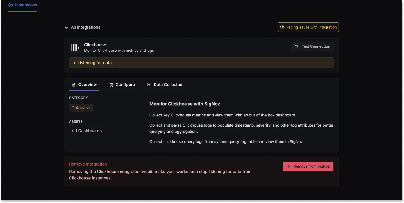Click the Integrations compass icon

tap(11, 5)
